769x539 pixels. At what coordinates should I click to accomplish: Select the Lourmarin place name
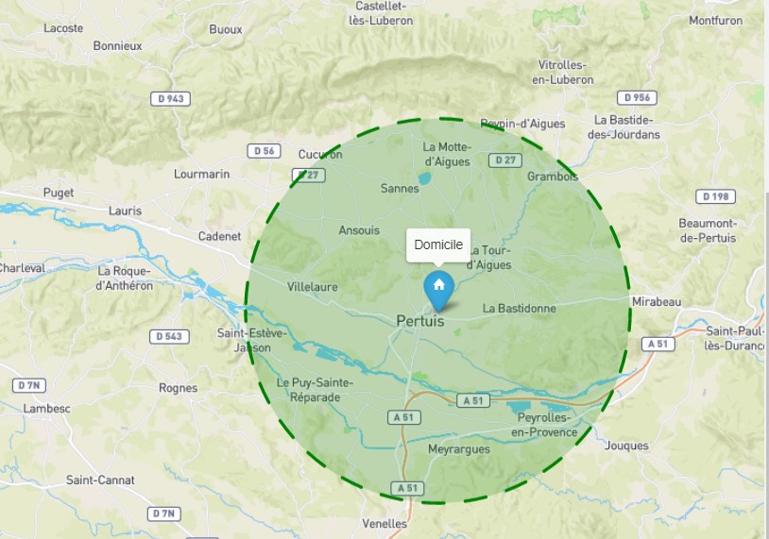coord(201,175)
